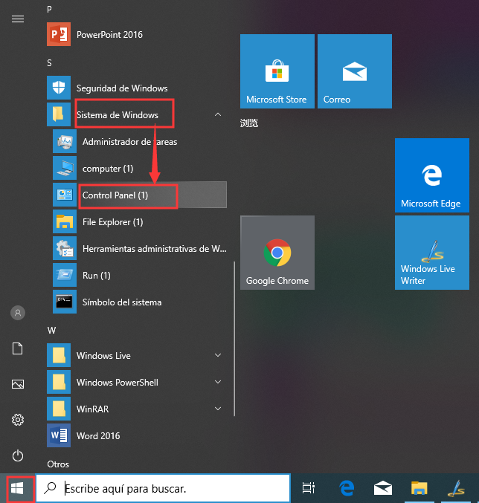Open Seguridad de Windows shield icon
This screenshot has height=503, width=479.
click(59, 88)
